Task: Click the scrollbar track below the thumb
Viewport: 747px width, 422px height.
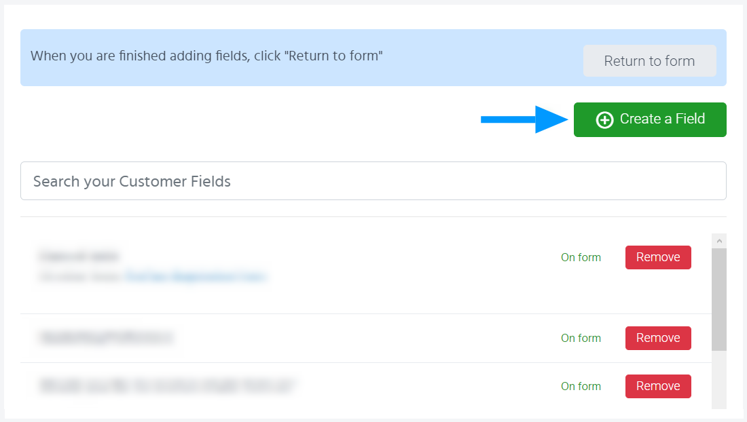Action: coord(719,380)
